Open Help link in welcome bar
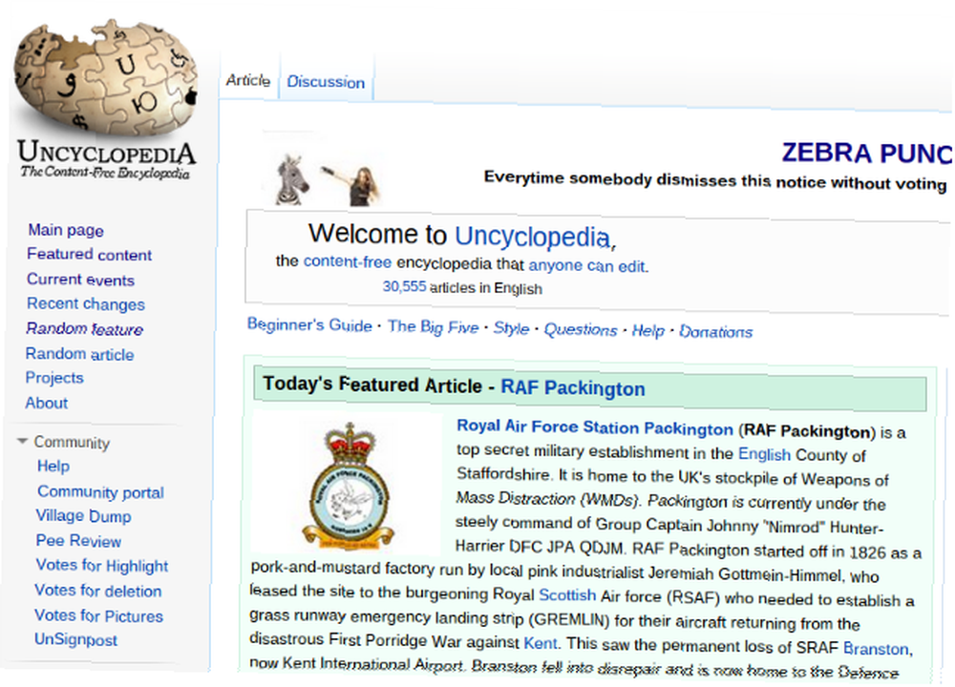This screenshot has width=955, height=687. coord(647,330)
